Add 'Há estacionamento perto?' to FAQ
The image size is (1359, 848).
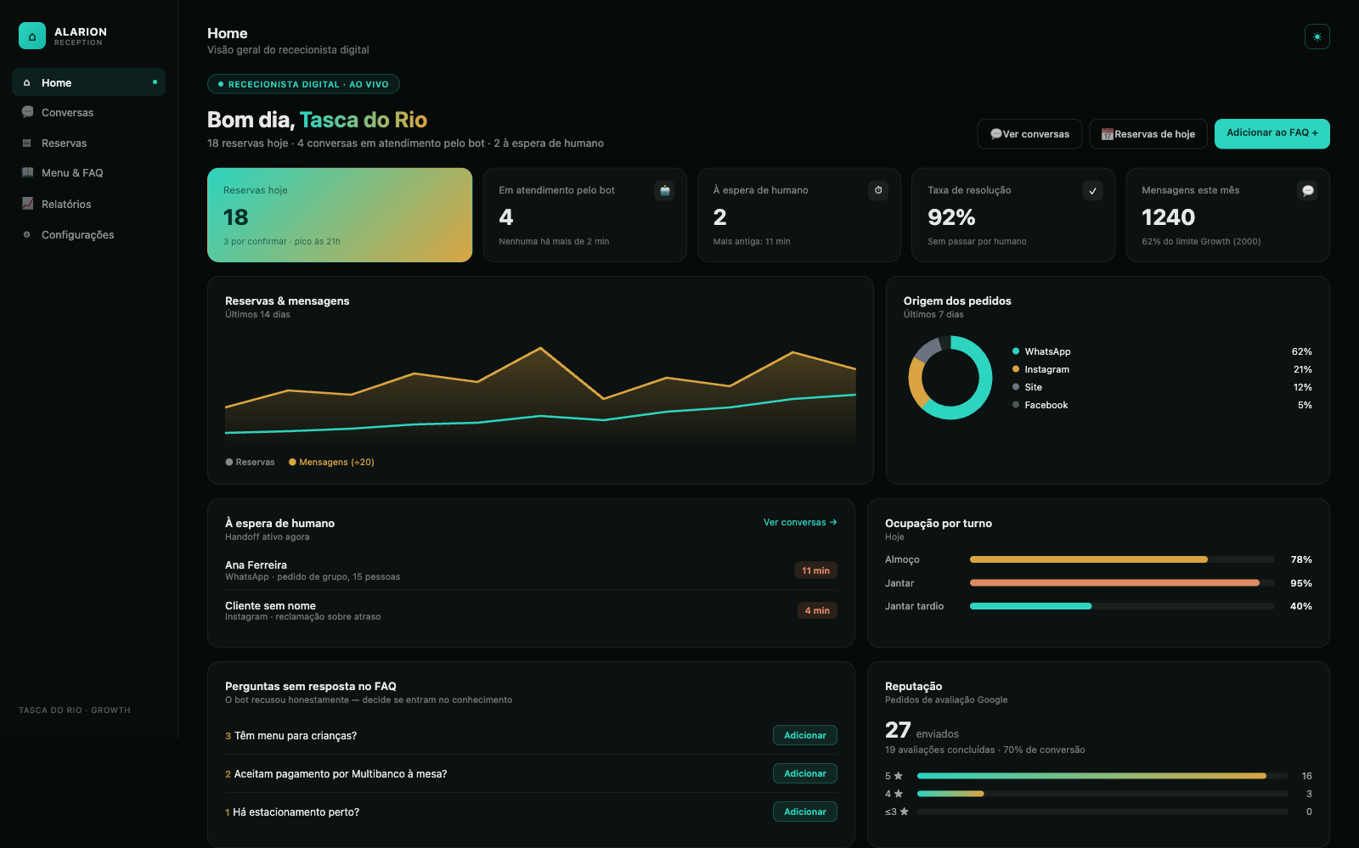pos(805,811)
